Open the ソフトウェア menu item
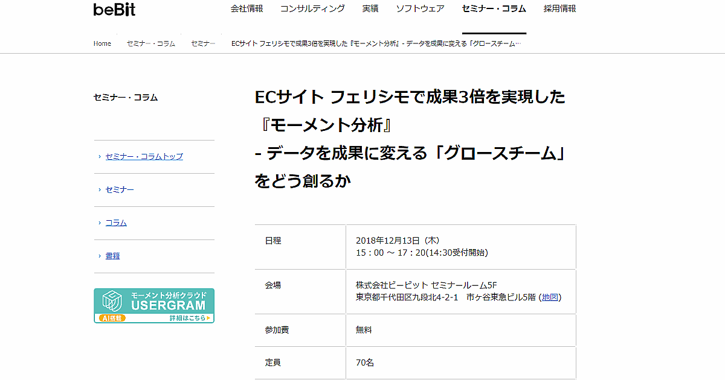 (420, 8)
